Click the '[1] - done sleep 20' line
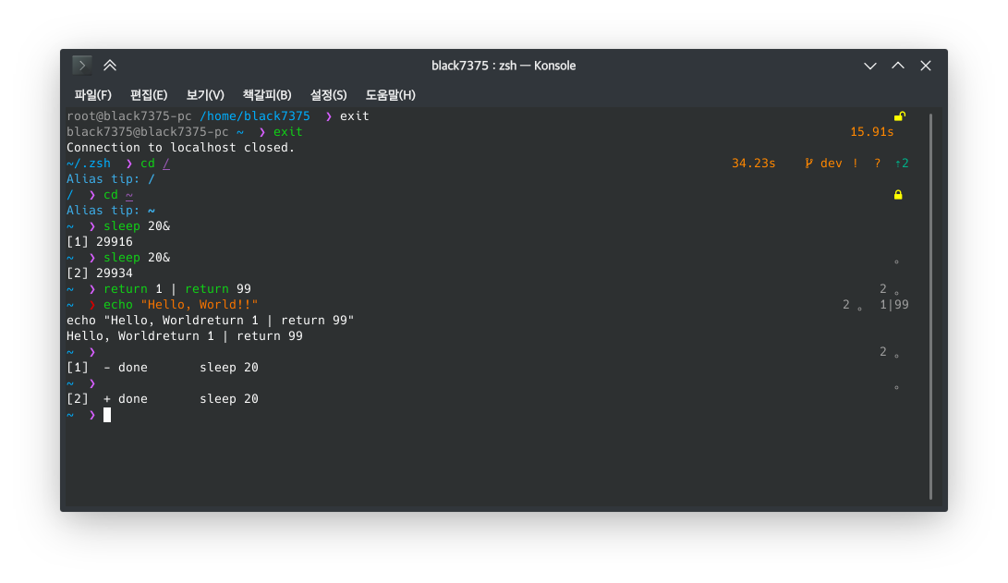This screenshot has width=1008, height=583. click(163, 368)
